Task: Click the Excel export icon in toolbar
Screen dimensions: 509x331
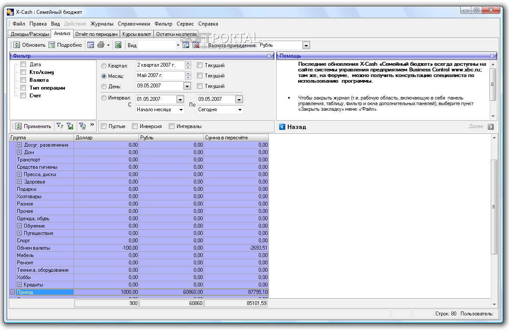Action: tap(118, 45)
